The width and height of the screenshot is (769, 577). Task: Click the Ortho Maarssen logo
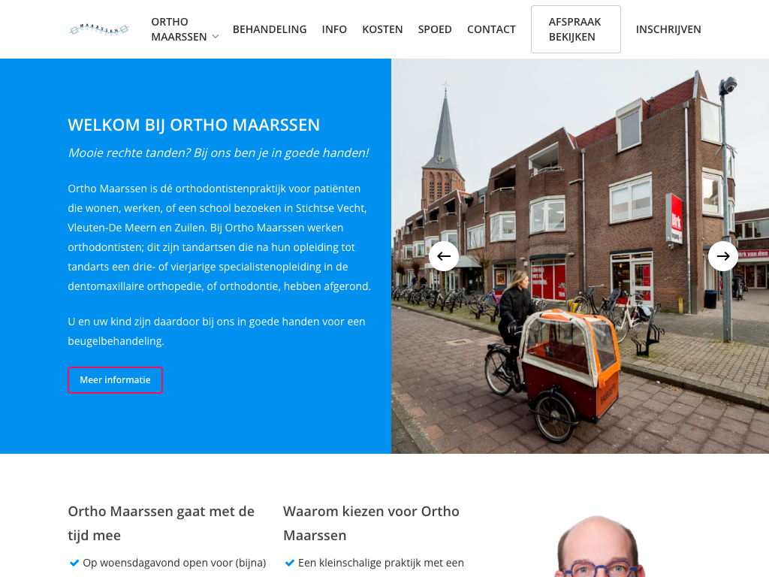click(99, 29)
